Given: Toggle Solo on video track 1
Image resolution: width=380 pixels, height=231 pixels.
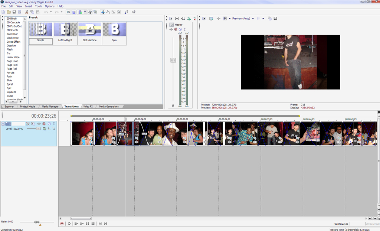Looking at the screenshot, I should (54, 124).
